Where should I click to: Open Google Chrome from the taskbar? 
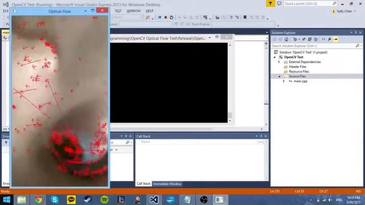coord(38,200)
